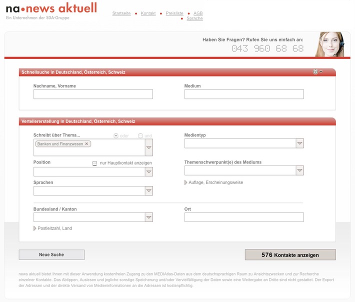Click the 'Neue Suche' button
The image size is (355, 302).
pyautogui.click(x=51, y=255)
